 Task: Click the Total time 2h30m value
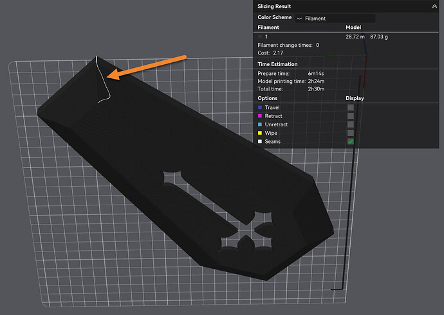point(316,89)
